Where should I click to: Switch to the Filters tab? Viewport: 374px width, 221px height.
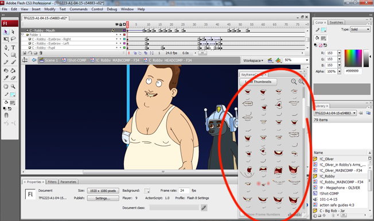(x=52, y=182)
